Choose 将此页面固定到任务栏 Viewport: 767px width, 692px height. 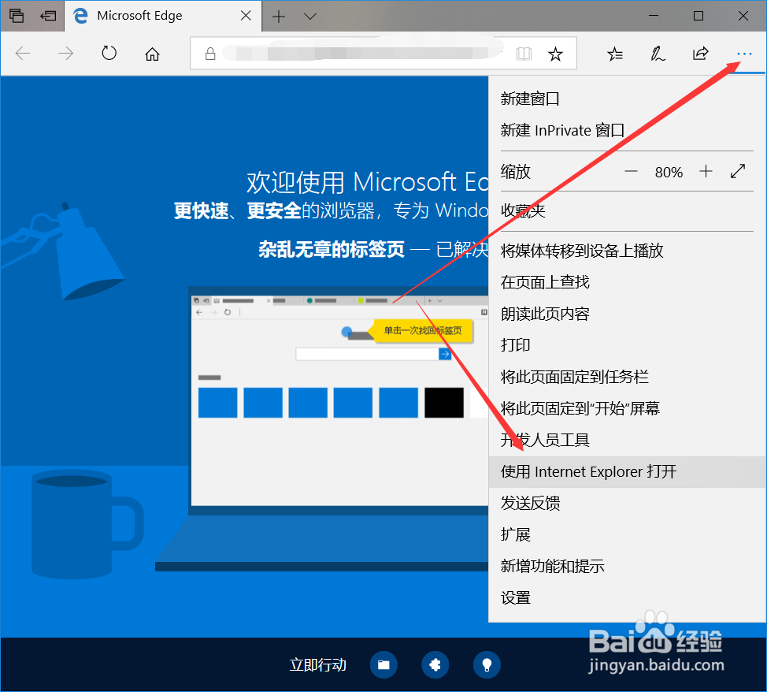pos(627,377)
